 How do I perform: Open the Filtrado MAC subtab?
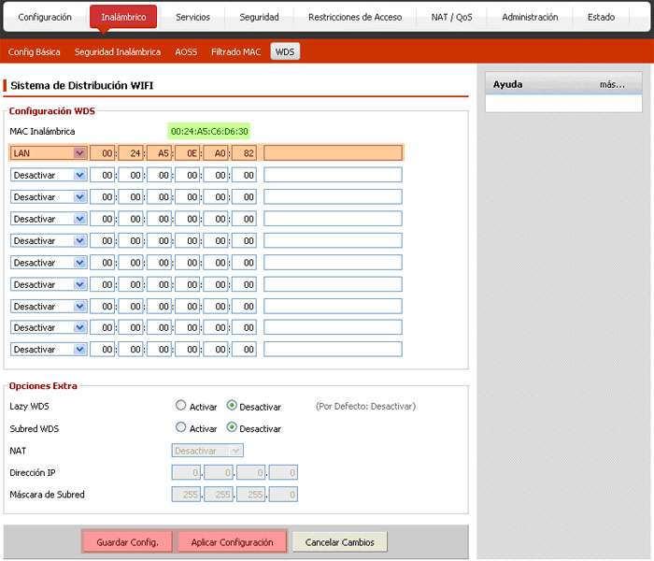[x=235, y=52]
